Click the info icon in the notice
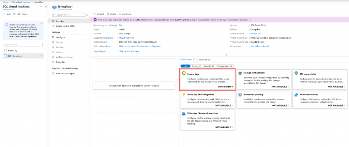349x147 pixels. (x=7, y=24)
